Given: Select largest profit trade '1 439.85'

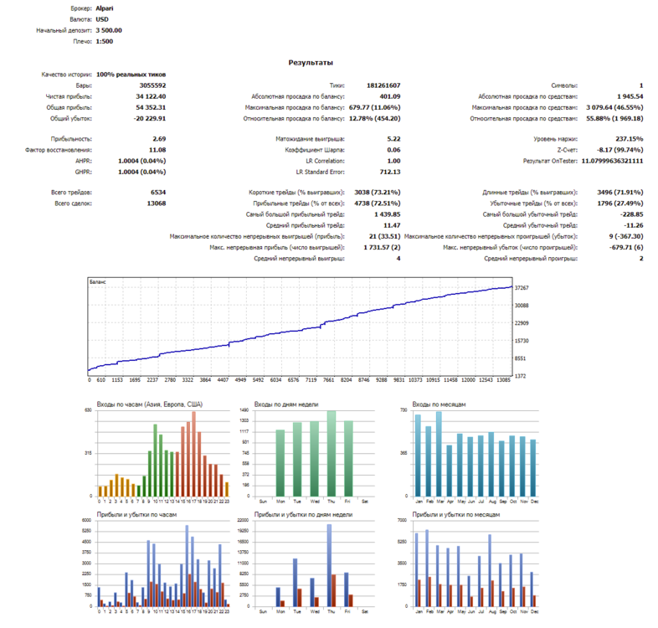Looking at the screenshot, I should [388, 214].
